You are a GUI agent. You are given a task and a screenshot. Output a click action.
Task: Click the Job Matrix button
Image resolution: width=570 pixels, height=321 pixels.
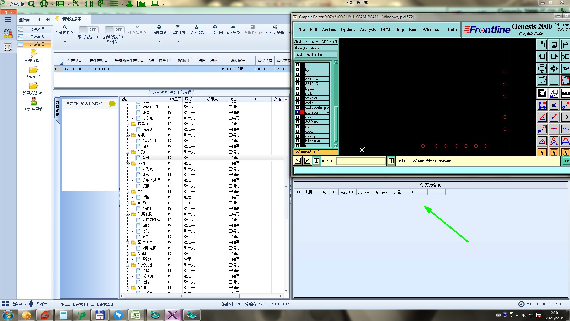315,55
